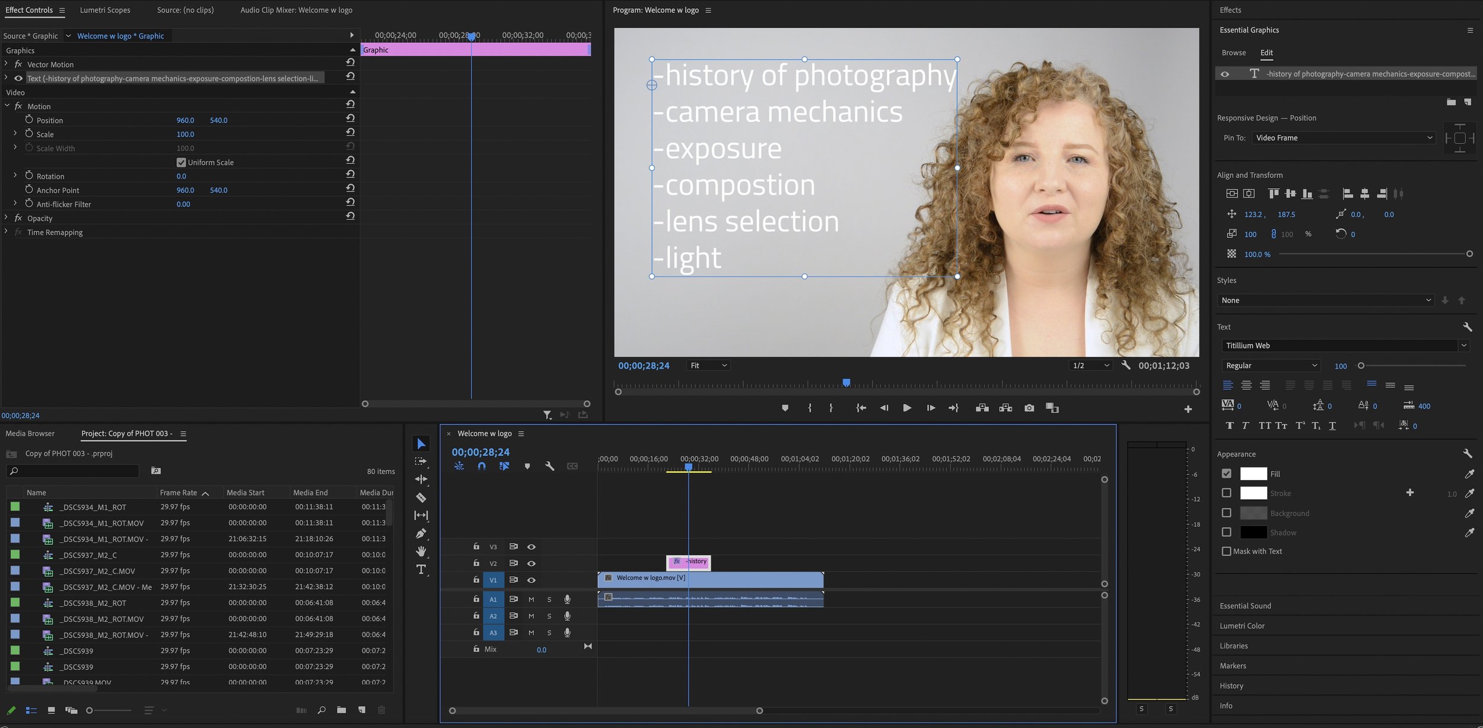
Task: Select the Hand tool
Action: (x=421, y=551)
